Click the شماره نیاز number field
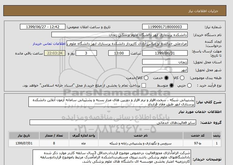This screenshot has width=233, height=165. point(165,27)
